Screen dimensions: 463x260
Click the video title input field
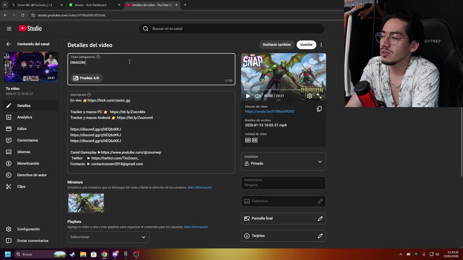coord(151,69)
